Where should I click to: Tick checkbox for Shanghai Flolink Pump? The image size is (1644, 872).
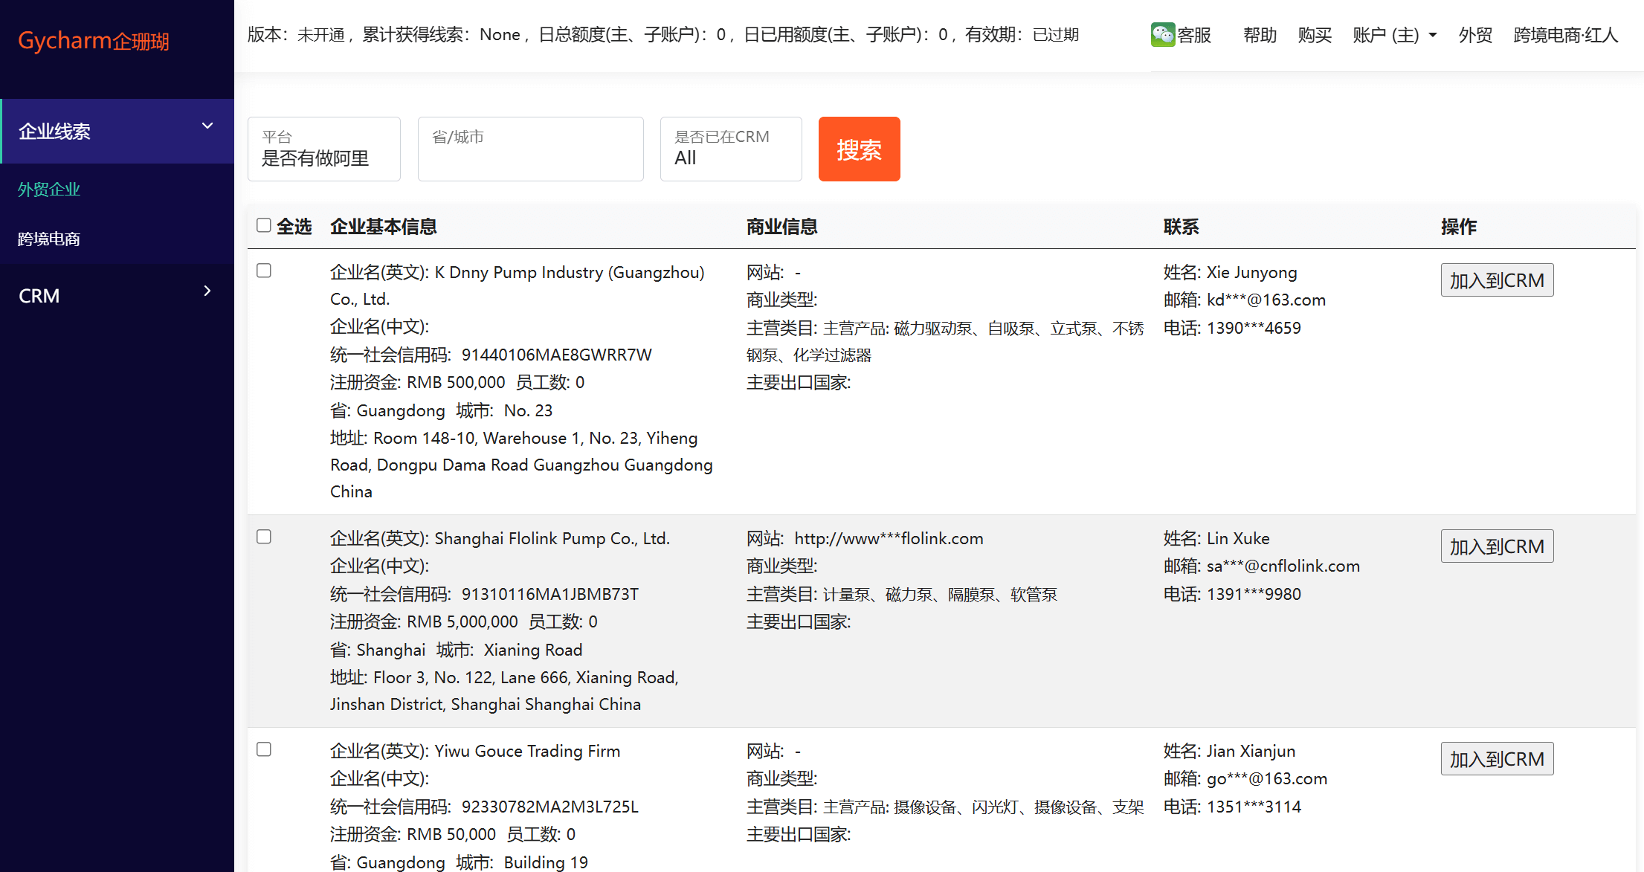click(x=264, y=537)
